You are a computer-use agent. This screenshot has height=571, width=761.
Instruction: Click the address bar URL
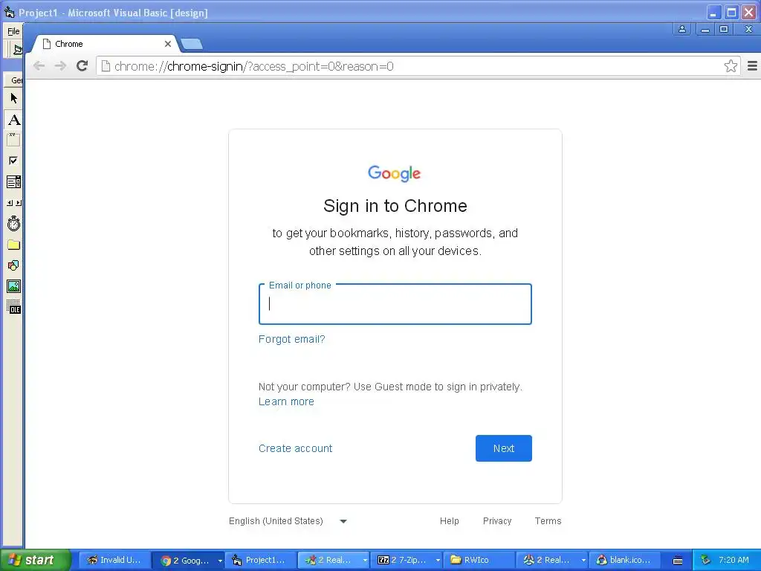[254, 66]
